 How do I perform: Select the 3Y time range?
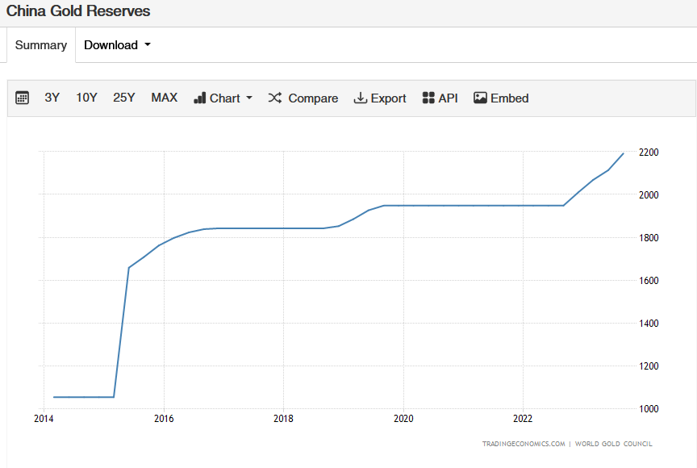pos(52,98)
